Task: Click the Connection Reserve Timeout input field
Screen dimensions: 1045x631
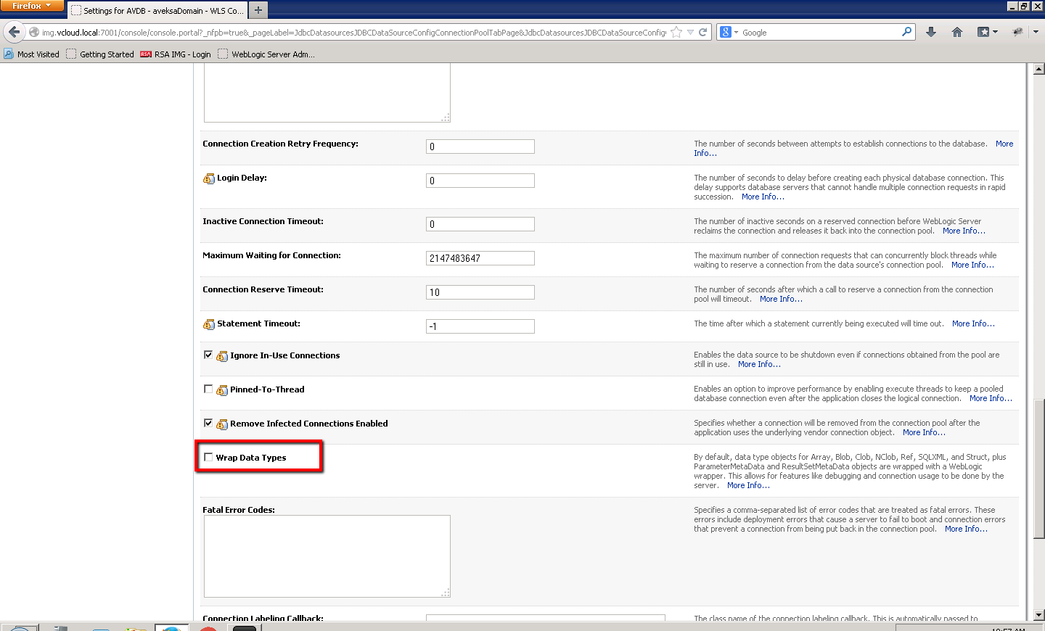Action: click(x=480, y=292)
